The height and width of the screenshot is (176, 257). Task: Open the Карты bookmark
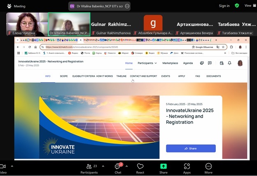[x=97, y=53]
